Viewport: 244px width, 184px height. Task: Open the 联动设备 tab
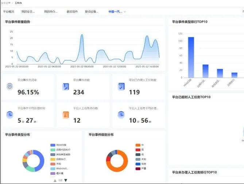91,12
